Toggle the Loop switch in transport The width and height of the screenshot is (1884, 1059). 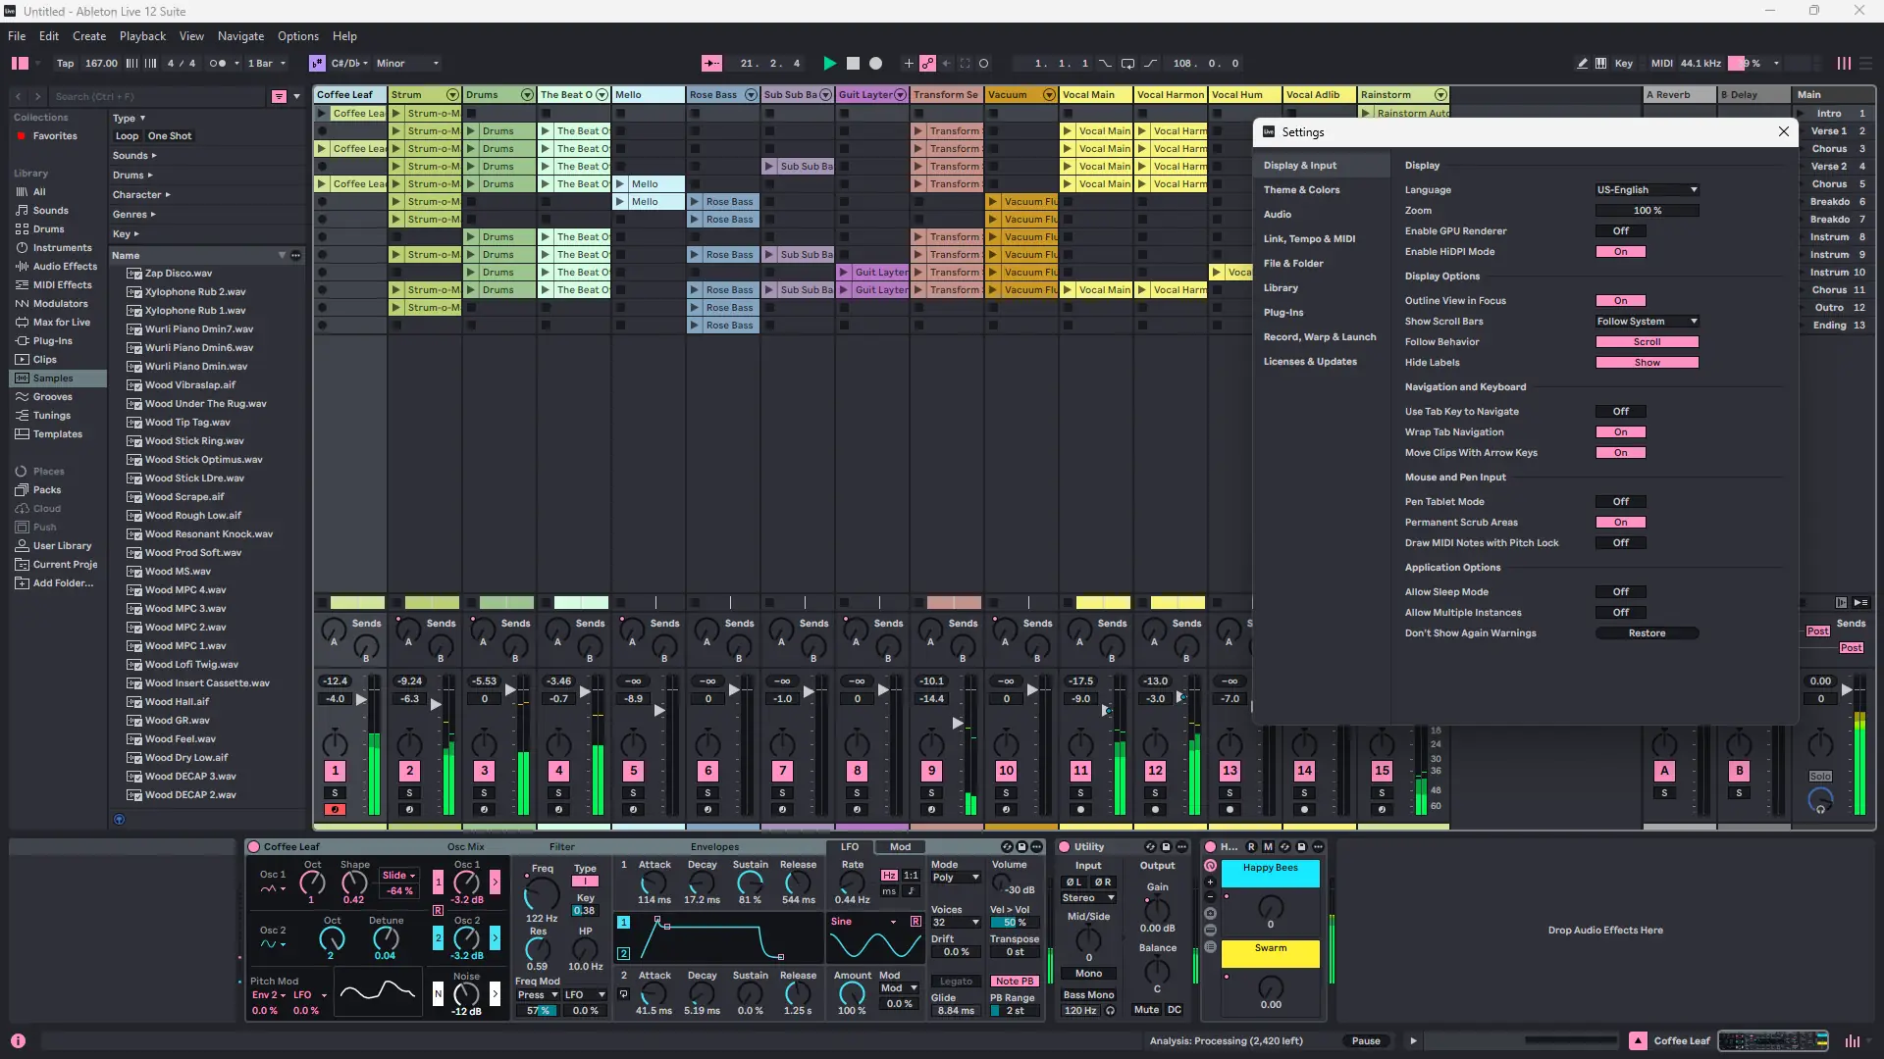1127,63
